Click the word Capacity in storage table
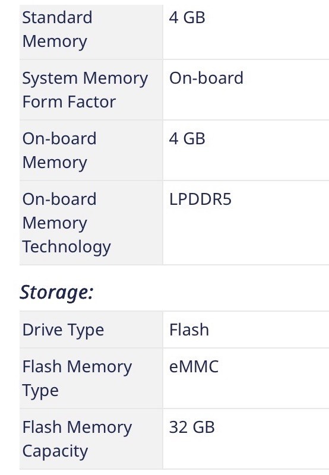Image resolution: width=329 pixels, height=475 pixels. tap(55, 451)
